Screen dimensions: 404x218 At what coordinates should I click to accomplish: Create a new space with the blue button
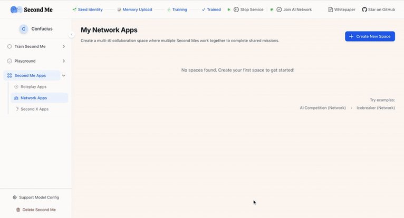(x=370, y=36)
